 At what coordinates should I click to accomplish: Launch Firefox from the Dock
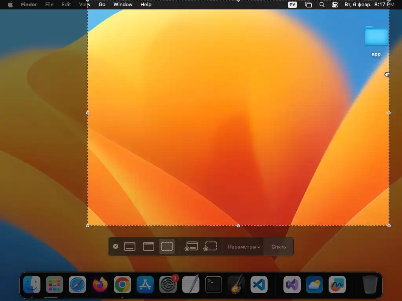pos(100,285)
